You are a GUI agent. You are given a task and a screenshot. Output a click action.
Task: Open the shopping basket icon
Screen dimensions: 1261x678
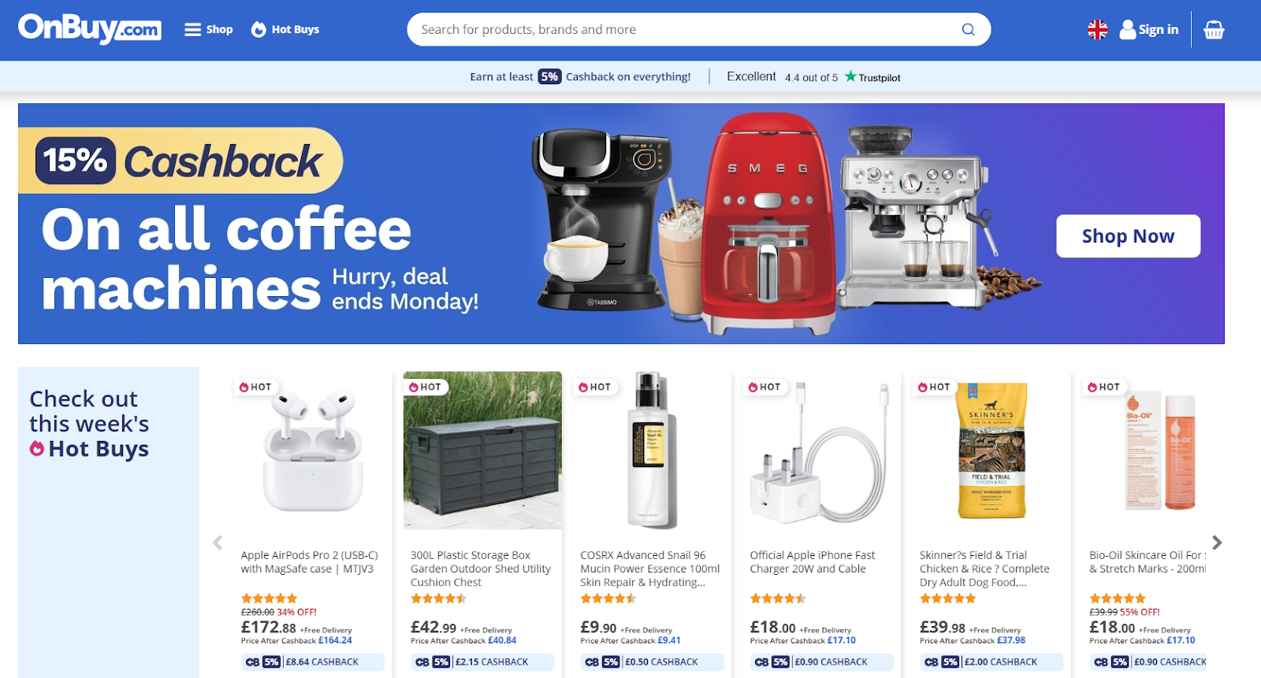click(x=1214, y=30)
